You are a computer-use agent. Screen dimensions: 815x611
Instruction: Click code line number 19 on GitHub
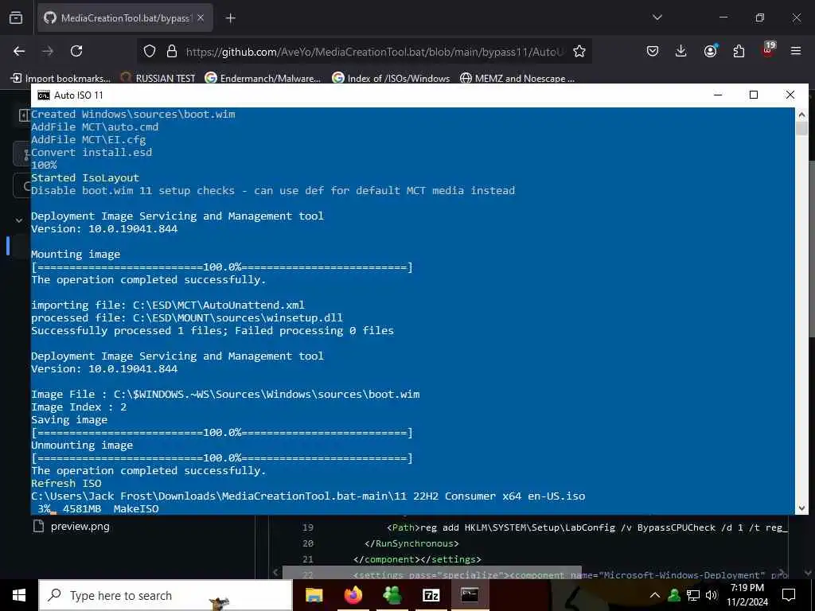pyautogui.click(x=308, y=527)
